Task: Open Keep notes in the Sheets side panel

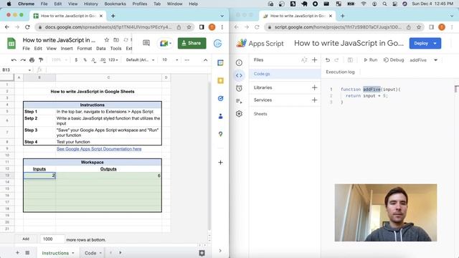Action: (220, 81)
